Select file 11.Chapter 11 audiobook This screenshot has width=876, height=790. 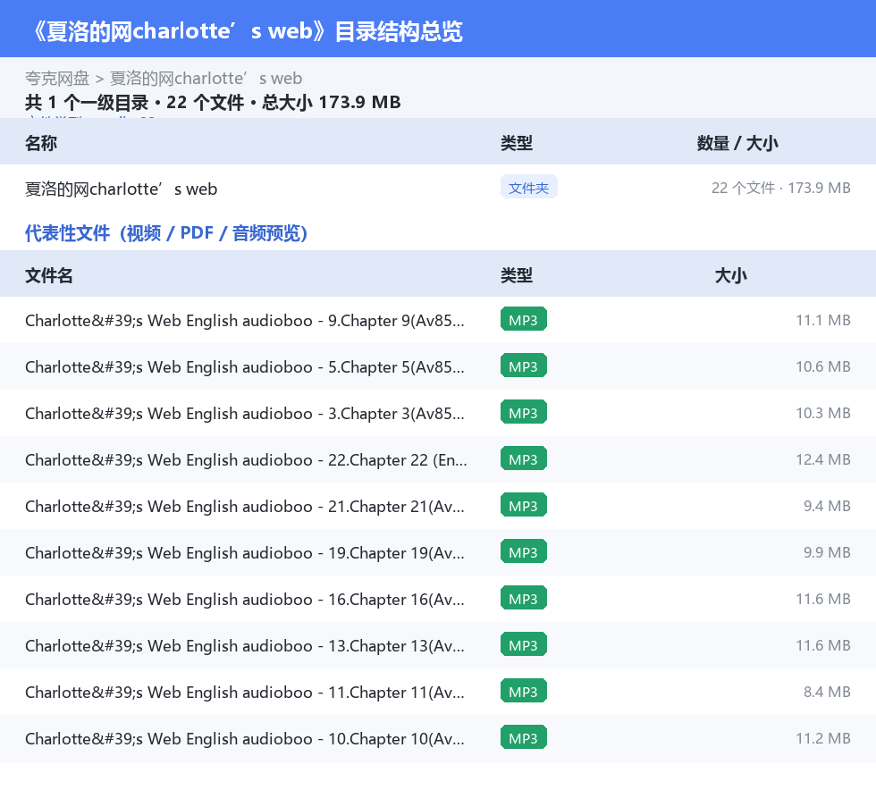(245, 692)
